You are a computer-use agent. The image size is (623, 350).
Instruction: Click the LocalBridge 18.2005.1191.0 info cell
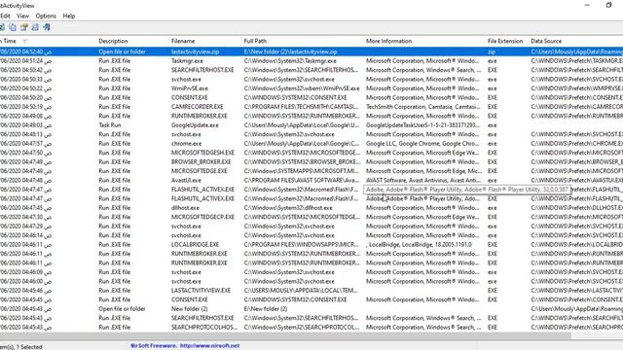tap(420, 244)
